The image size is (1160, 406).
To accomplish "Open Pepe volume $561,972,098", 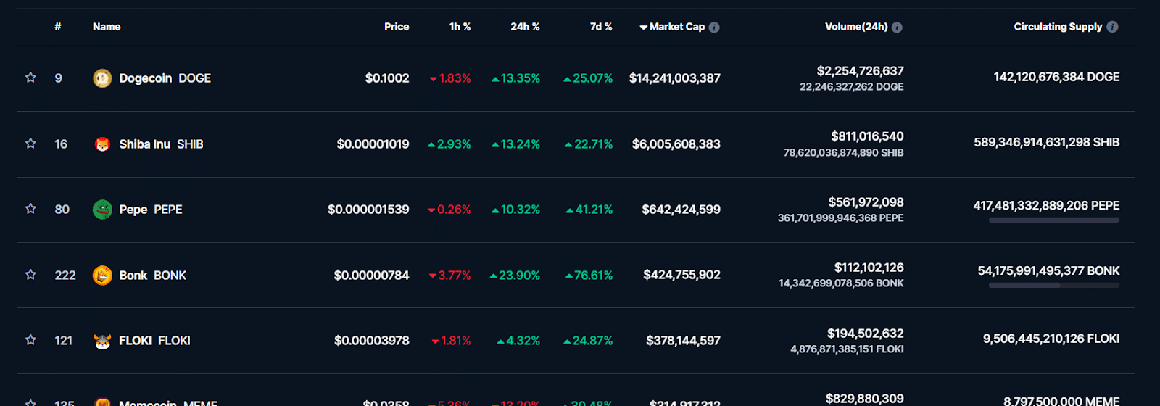I will pos(866,202).
